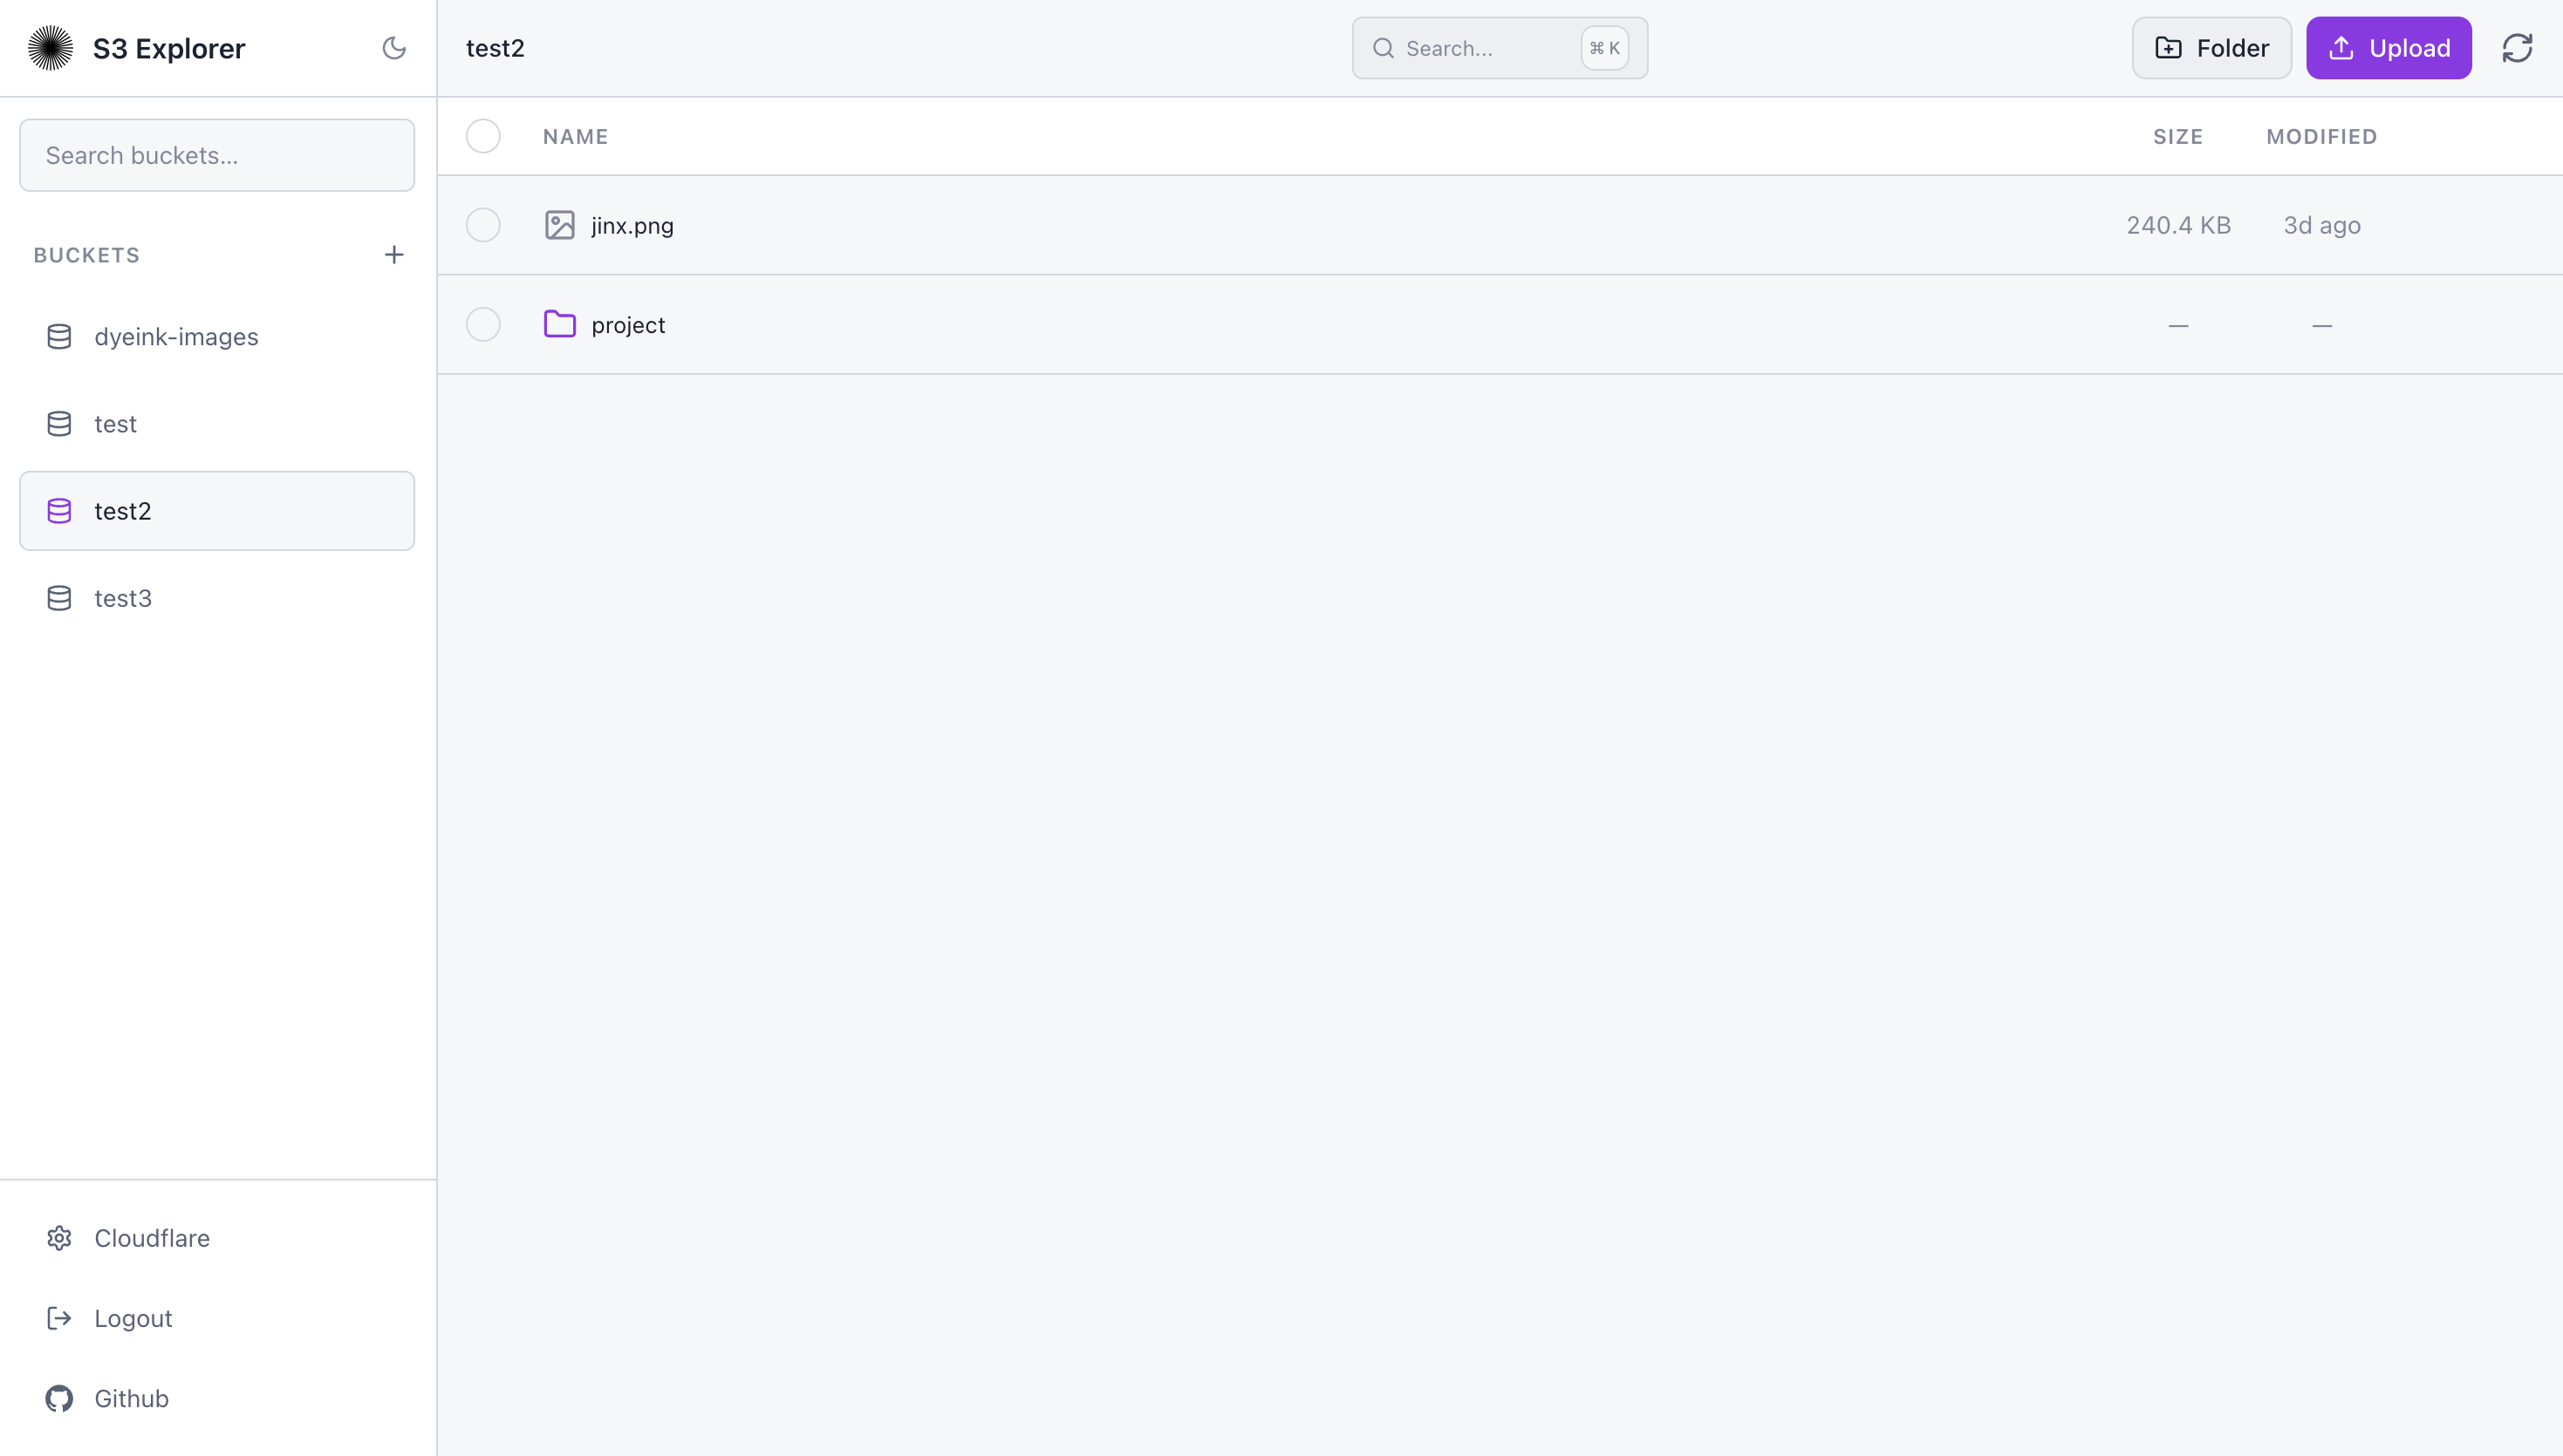Switch to the test3 bucket

[x=123, y=598]
